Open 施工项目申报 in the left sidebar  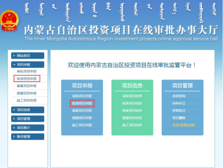(27, 100)
